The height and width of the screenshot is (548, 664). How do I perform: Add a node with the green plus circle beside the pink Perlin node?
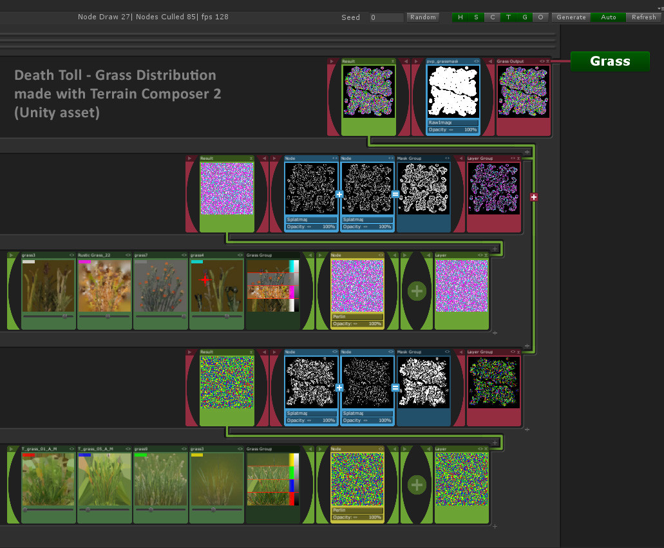(417, 291)
